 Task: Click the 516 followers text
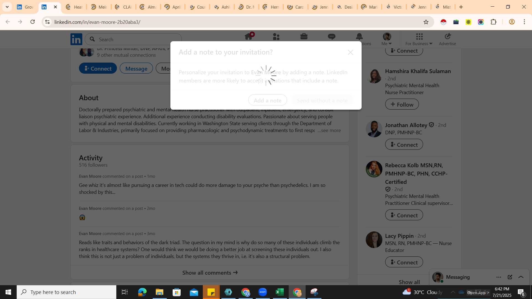[x=93, y=165]
